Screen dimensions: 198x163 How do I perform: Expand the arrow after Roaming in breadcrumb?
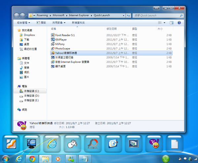tap(50, 15)
